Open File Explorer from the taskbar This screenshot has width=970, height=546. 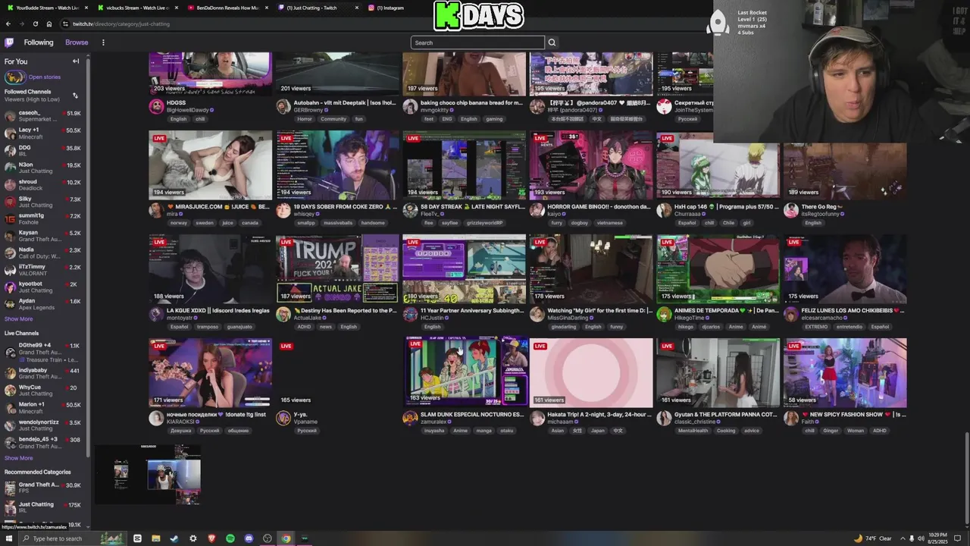pos(155,538)
